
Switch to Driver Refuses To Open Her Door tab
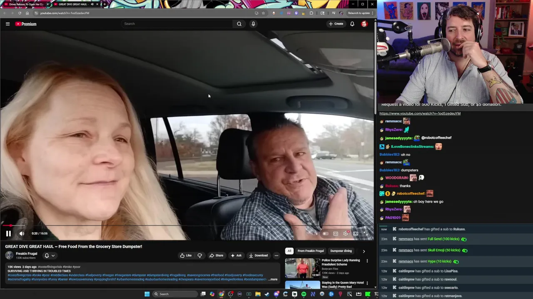(26, 4)
